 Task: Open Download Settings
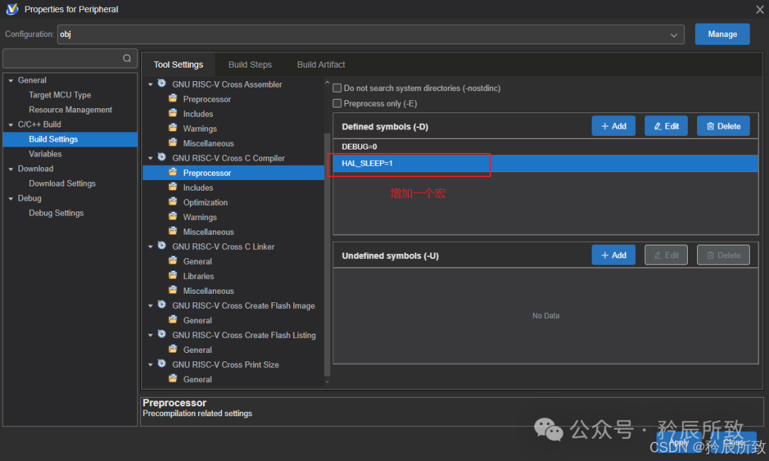[62, 184]
